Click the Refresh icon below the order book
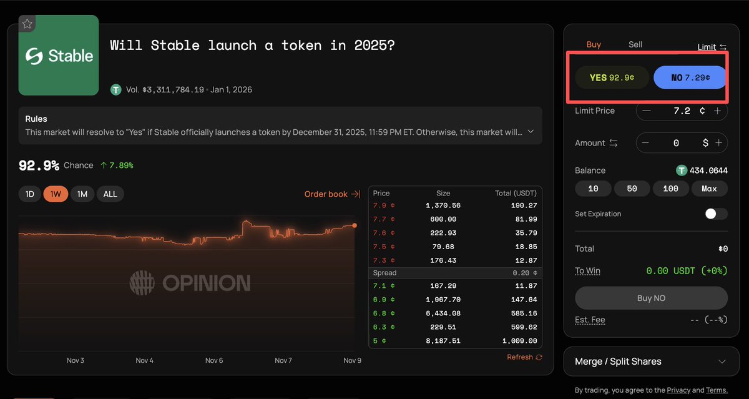 coord(541,357)
